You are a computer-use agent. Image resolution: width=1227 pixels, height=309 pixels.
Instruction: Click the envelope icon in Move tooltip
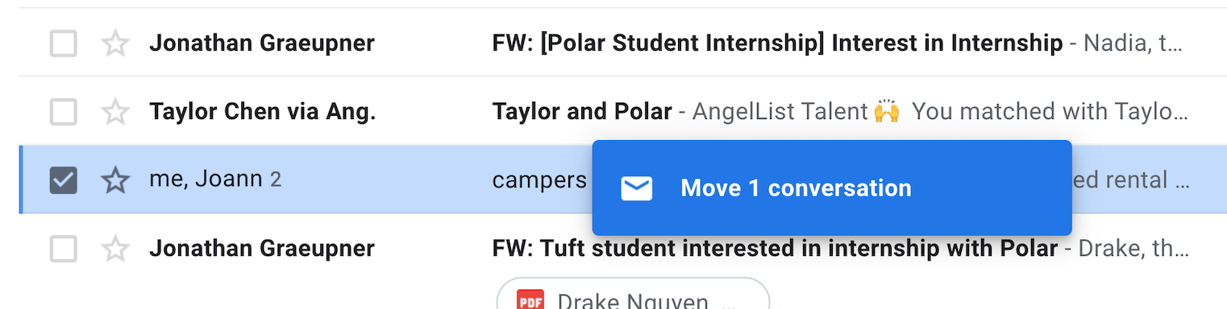click(x=636, y=188)
